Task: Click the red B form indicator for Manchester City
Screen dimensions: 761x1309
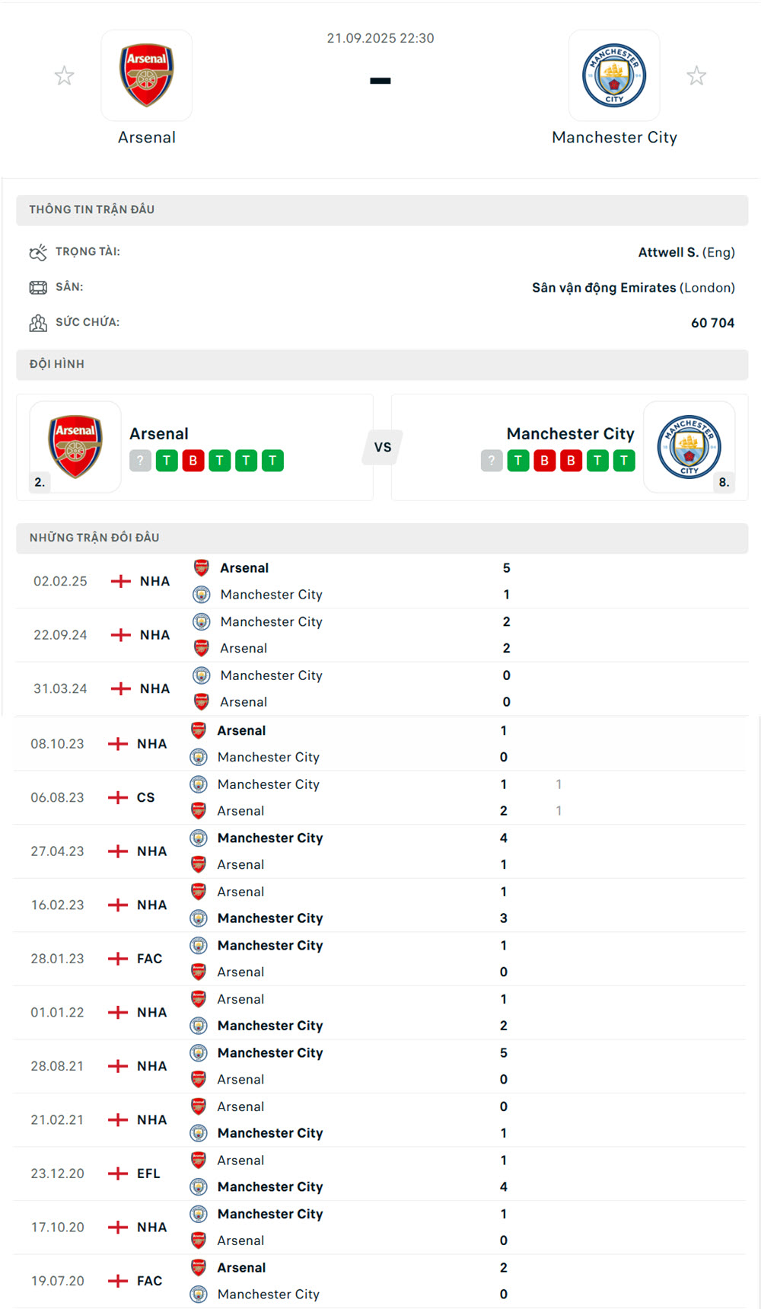Action: [x=543, y=460]
